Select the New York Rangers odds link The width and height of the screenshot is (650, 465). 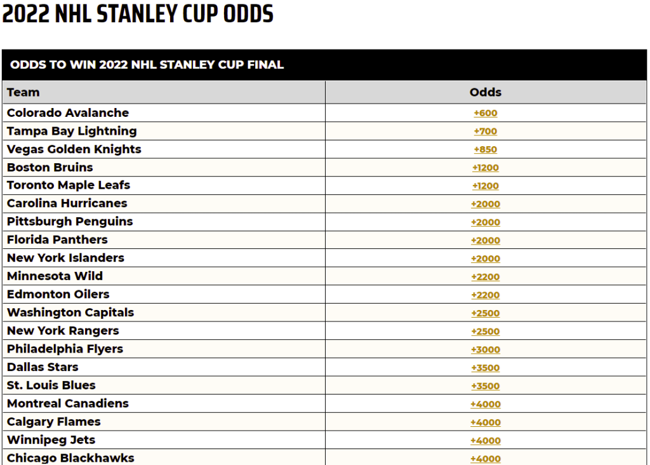pos(486,332)
